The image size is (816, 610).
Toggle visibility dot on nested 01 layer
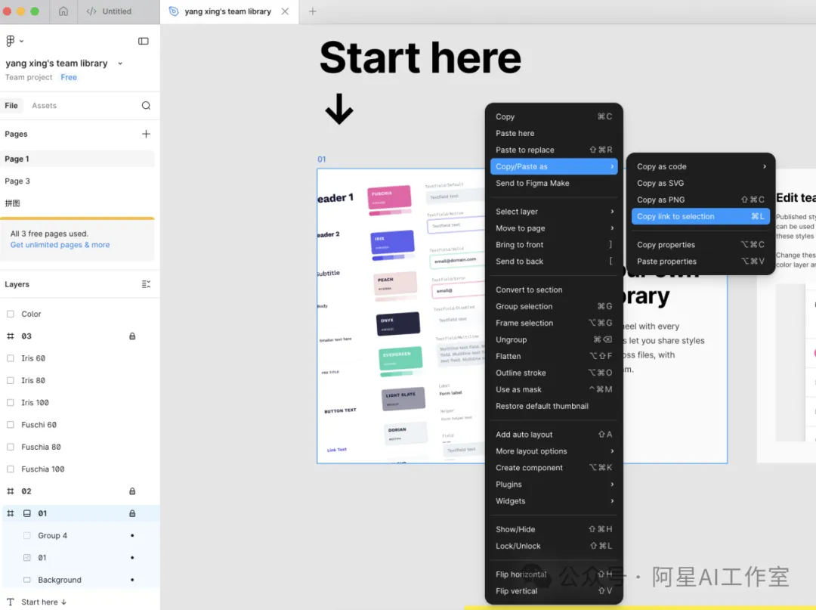tap(132, 557)
